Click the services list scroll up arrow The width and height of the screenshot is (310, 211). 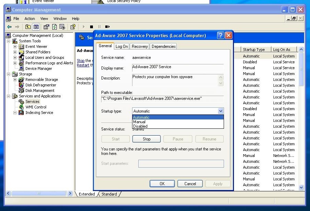click(x=301, y=50)
